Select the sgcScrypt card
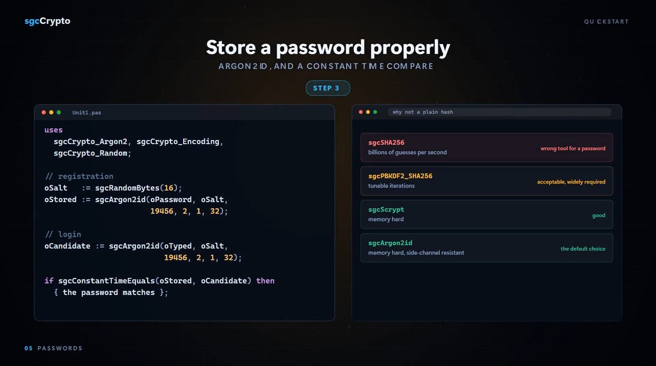This screenshot has width=656, height=366. click(x=487, y=214)
